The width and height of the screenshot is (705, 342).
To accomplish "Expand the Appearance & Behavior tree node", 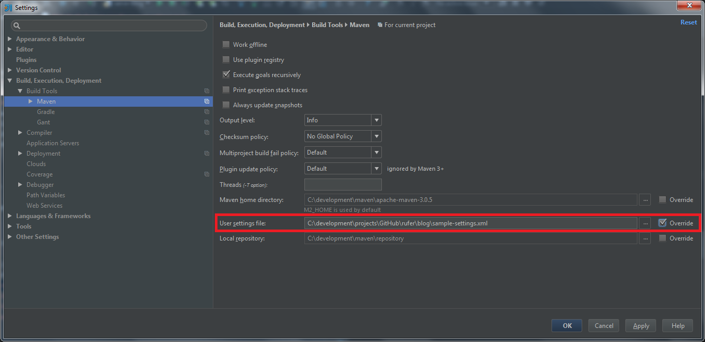I will click(x=10, y=39).
